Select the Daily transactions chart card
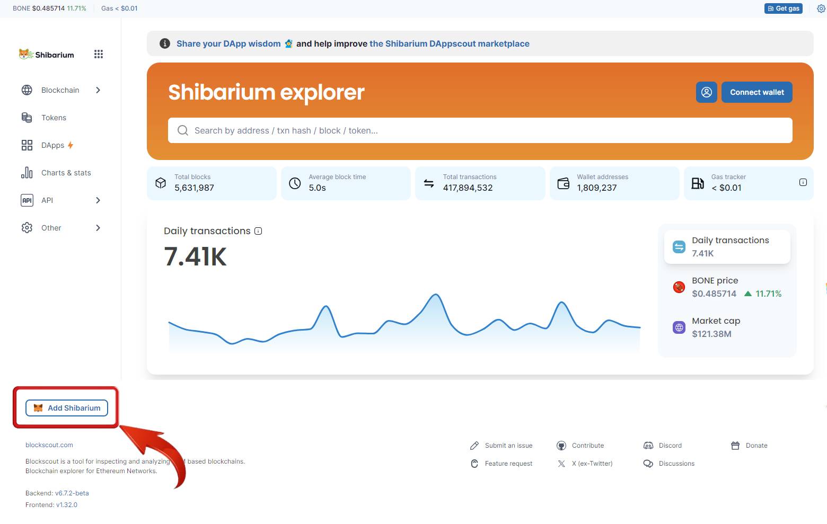 [727, 247]
